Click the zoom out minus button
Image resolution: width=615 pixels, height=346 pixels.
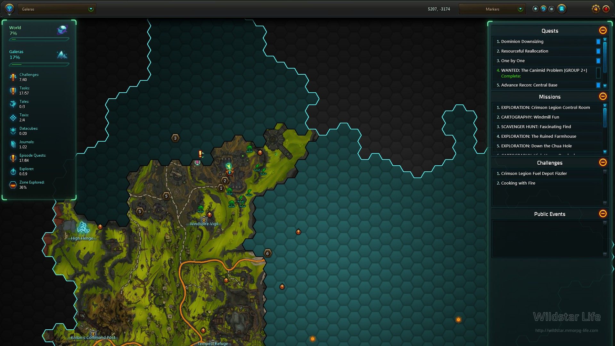click(x=551, y=9)
